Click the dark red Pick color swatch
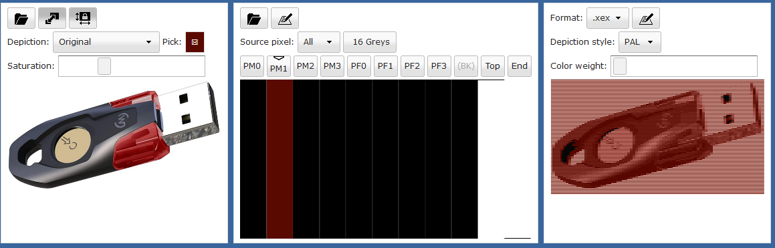This screenshot has width=775, height=248. pos(195,42)
